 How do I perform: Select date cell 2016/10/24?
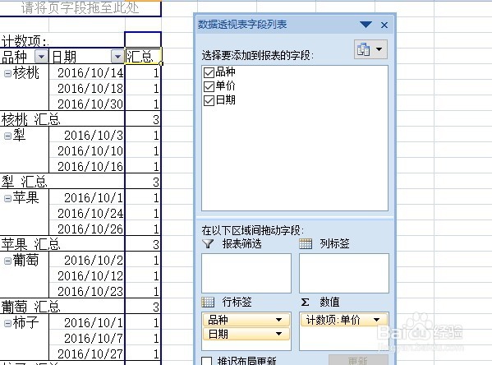click(x=87, y=213)
